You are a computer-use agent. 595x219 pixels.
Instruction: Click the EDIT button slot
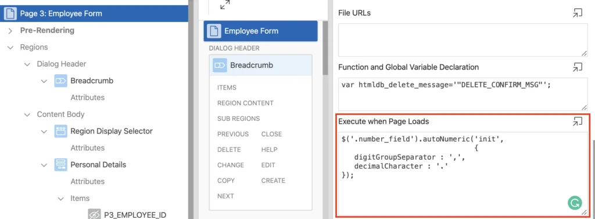coord(268,165)
